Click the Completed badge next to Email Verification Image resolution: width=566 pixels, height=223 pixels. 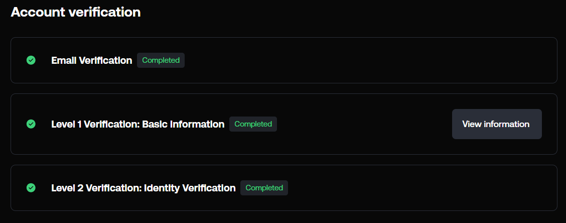[161, 60]
